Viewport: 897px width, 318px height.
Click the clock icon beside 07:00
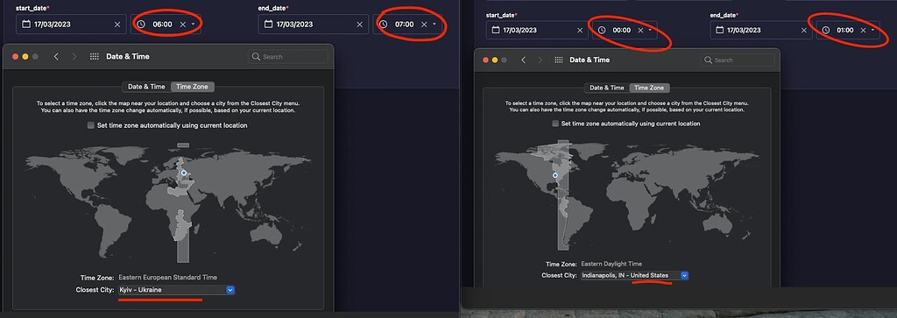pos(384,25)
